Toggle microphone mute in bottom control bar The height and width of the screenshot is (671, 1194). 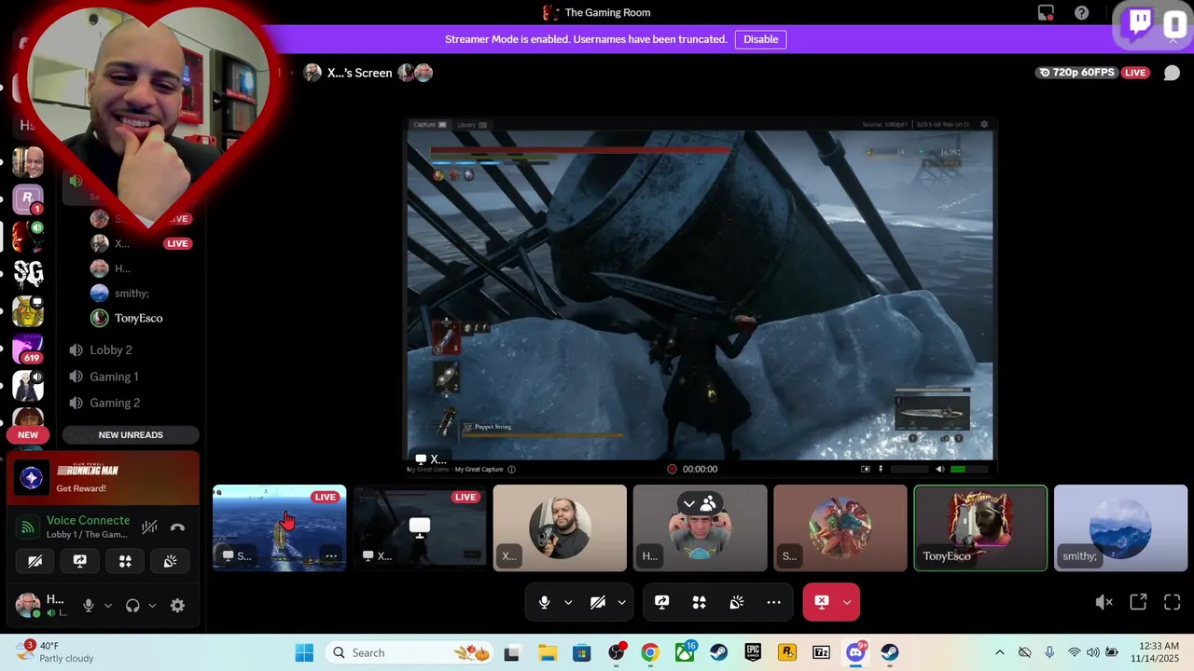point(544,602)
